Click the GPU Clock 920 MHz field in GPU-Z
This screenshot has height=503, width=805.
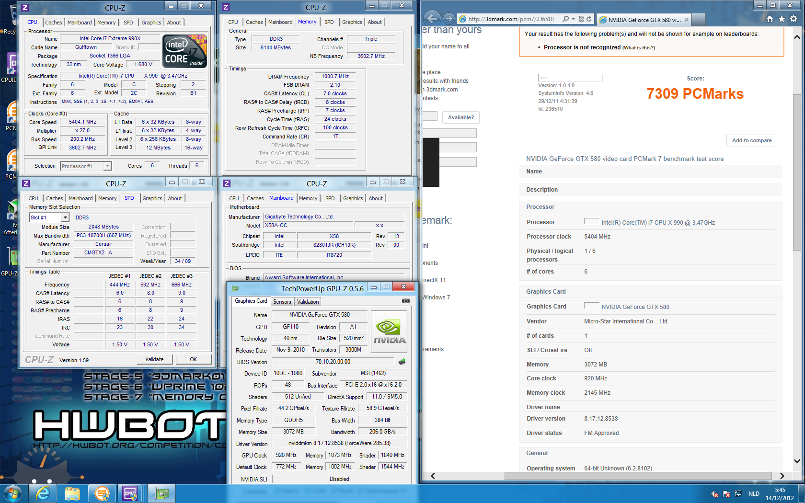coord(286,455)
